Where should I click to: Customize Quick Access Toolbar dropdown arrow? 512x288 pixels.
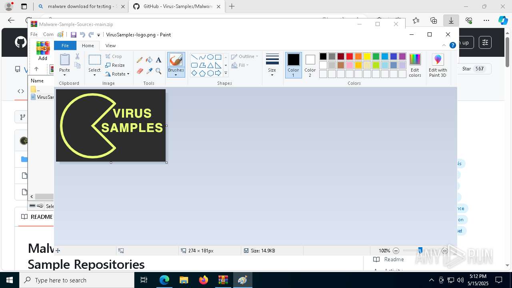98,35
